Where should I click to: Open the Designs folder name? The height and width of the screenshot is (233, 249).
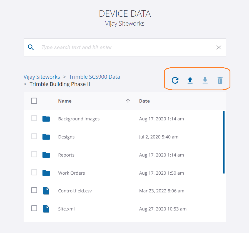(x=66, y=137)
